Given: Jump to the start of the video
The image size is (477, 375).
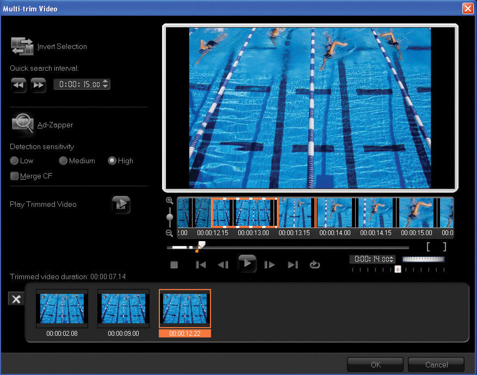Looking at the screenshot, I should coord(201,265).
